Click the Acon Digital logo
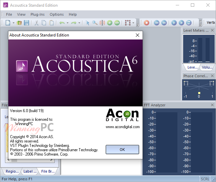This screenshot has height=182, width=216. coord(122,115)
